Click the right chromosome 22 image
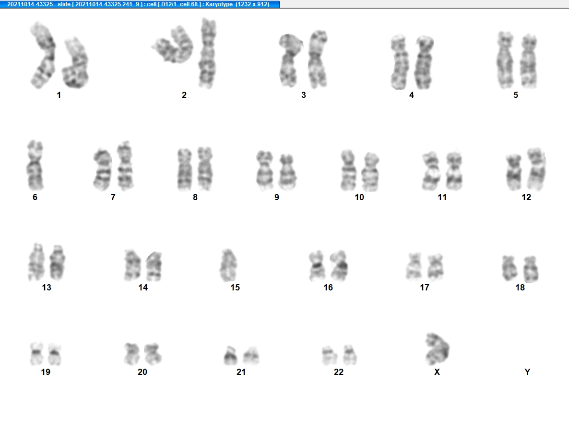 click(x=350, y=355)
